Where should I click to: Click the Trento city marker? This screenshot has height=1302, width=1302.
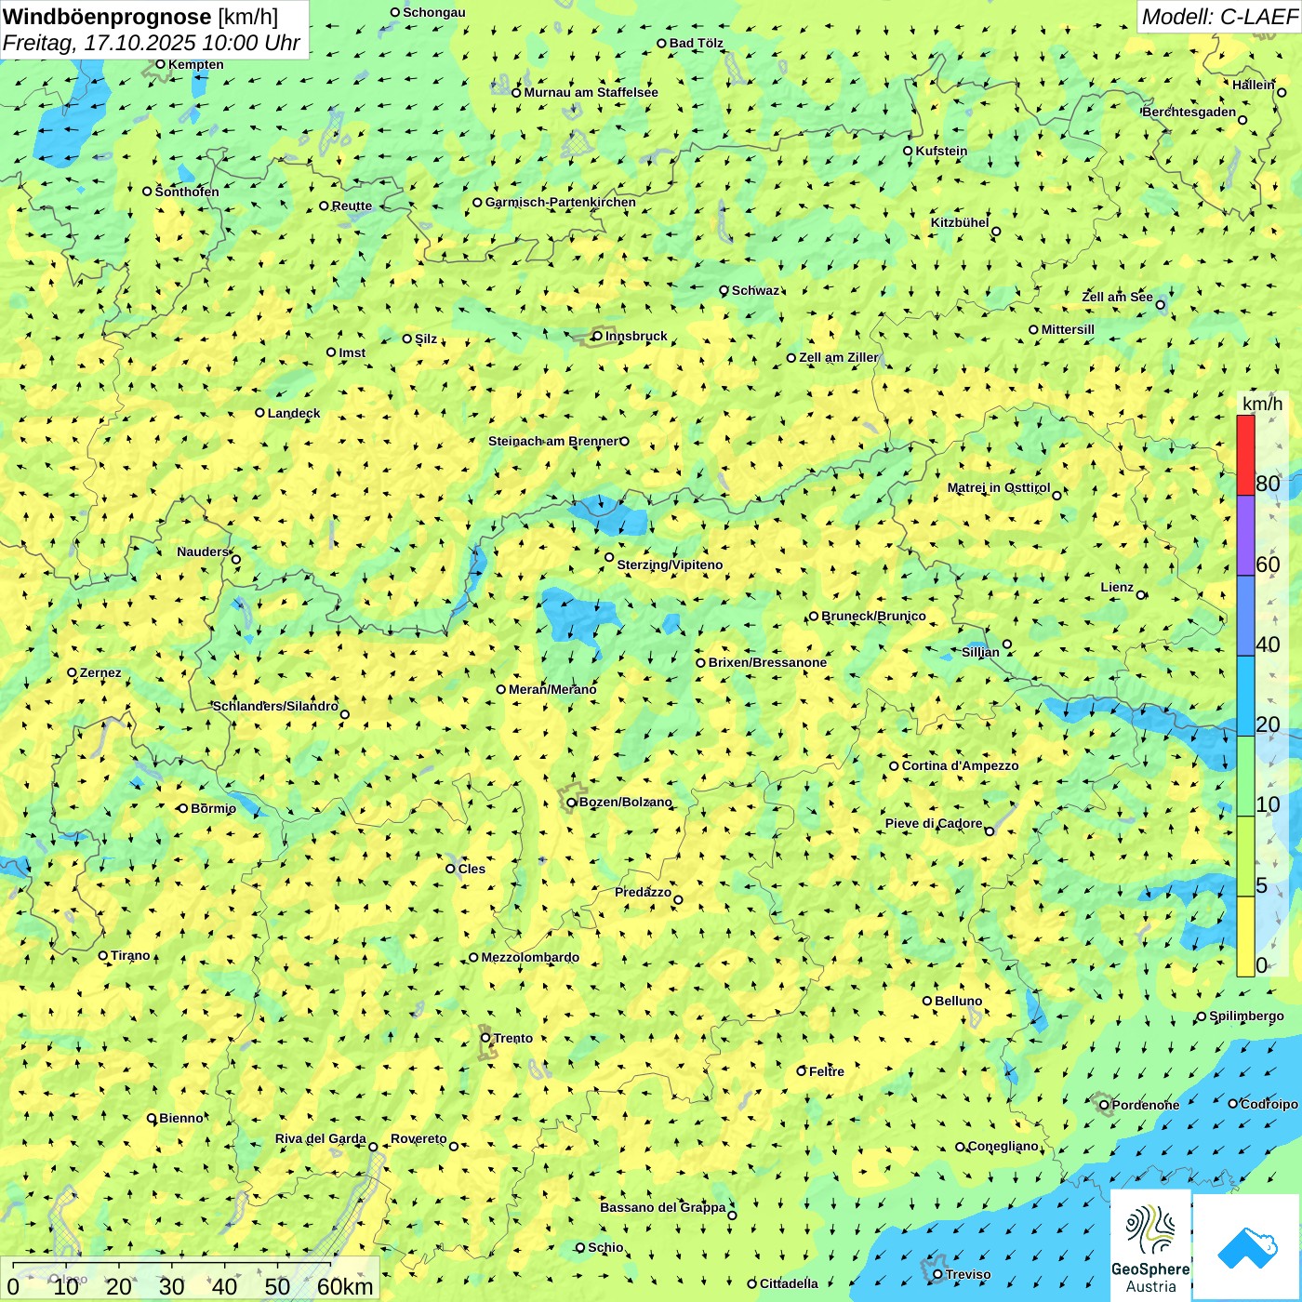coord(485,1038)
